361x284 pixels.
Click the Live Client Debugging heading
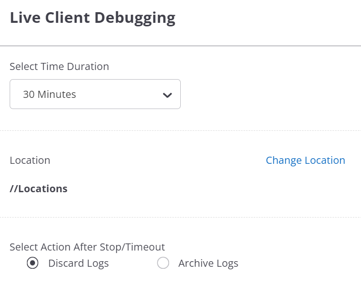(92, 18)
